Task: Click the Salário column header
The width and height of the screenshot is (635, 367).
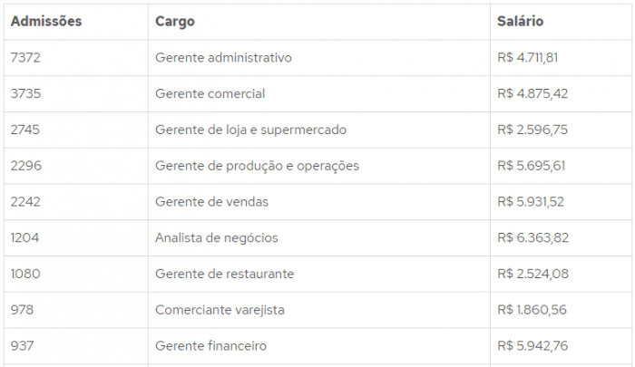Action: coord(521,21)
